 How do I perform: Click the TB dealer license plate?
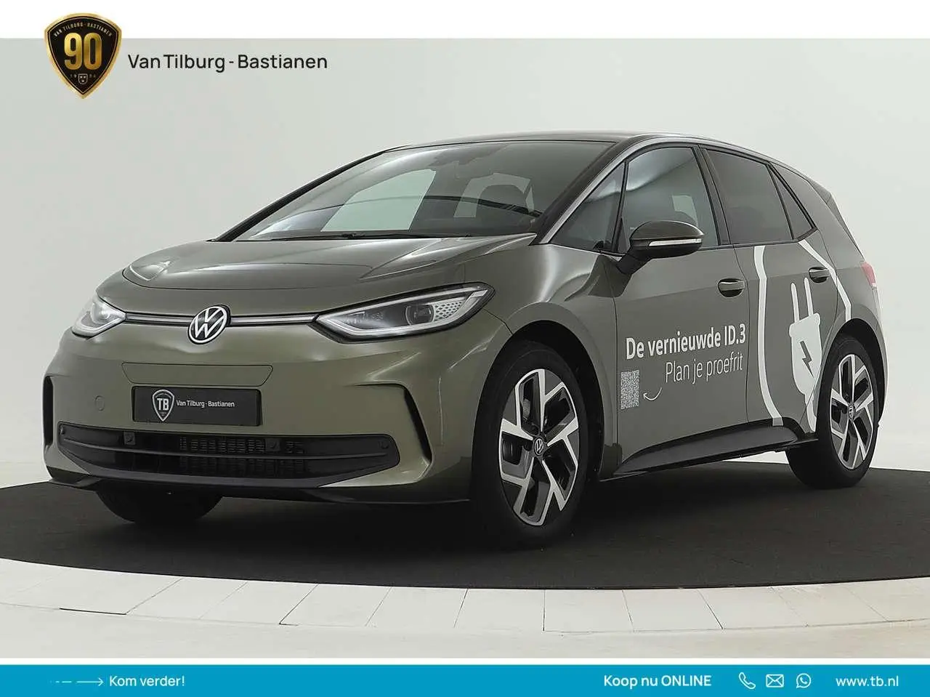click(x=196, y=406)
